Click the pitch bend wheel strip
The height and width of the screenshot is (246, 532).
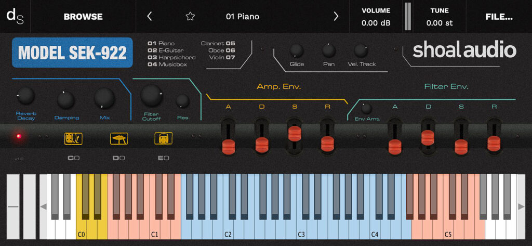pyautogui.click(x=14, y=206)
